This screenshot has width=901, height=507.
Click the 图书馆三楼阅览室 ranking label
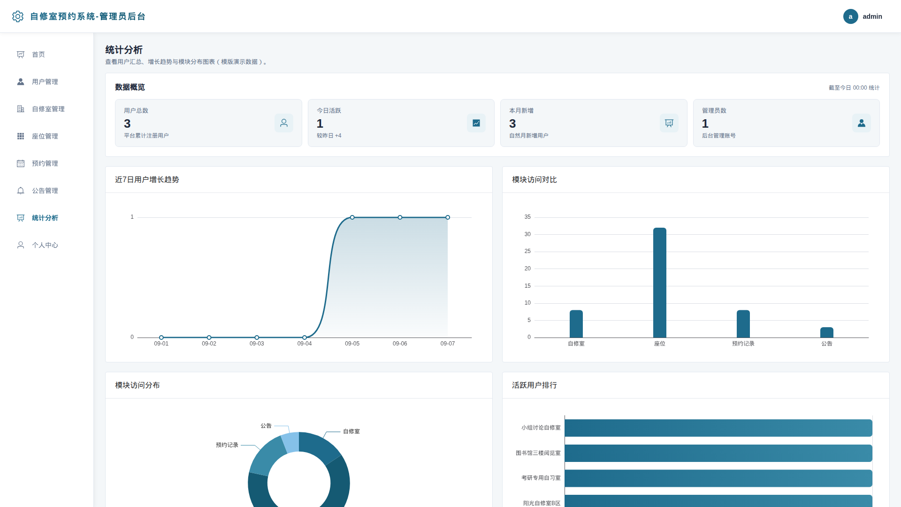(x=538, y=453)
